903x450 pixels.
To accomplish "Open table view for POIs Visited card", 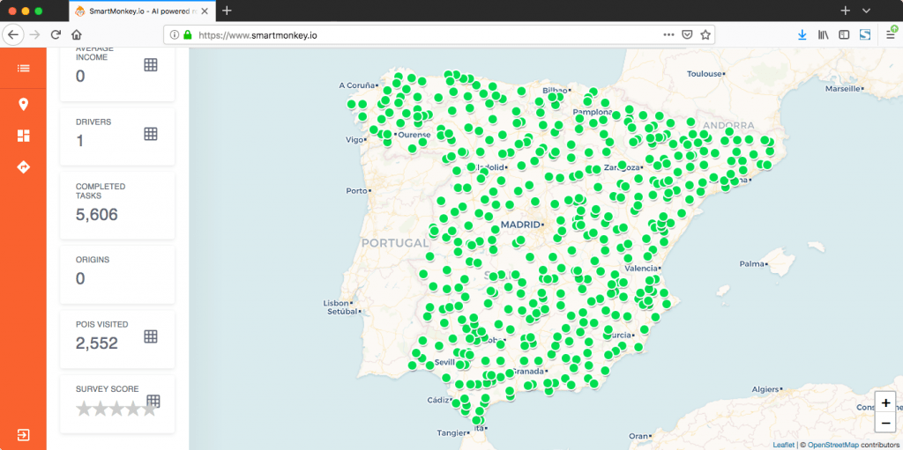I will tap(150, 336).
